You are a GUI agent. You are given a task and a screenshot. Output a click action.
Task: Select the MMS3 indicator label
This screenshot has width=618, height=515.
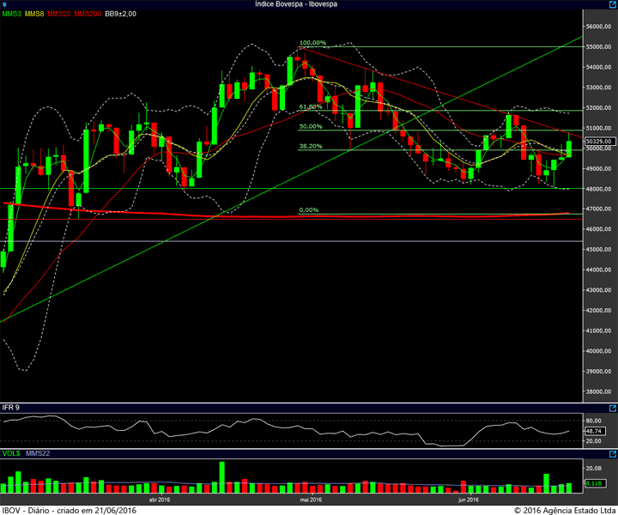(11, 14)
